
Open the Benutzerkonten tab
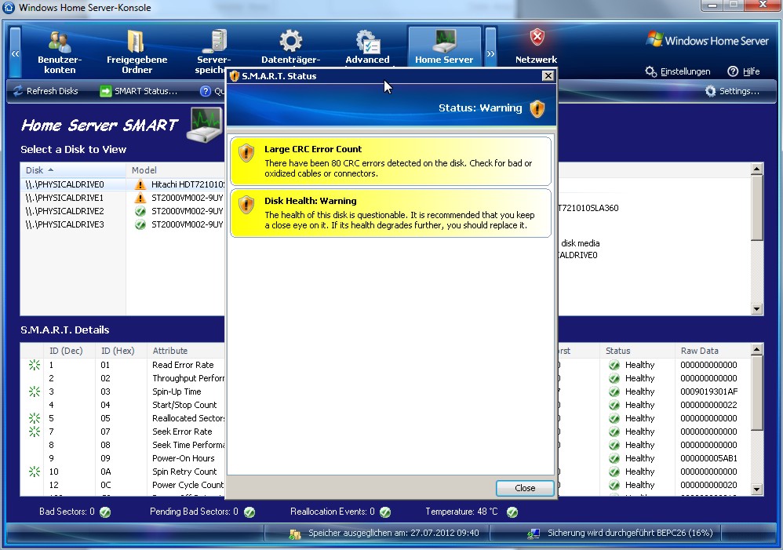60,52
